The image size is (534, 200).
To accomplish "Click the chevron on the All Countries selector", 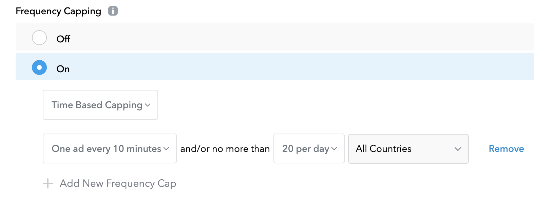I will point(458,149).
